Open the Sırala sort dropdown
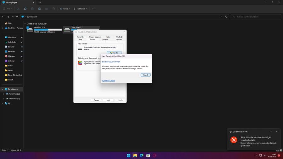283x159 pixels. (x=65, y=9)
